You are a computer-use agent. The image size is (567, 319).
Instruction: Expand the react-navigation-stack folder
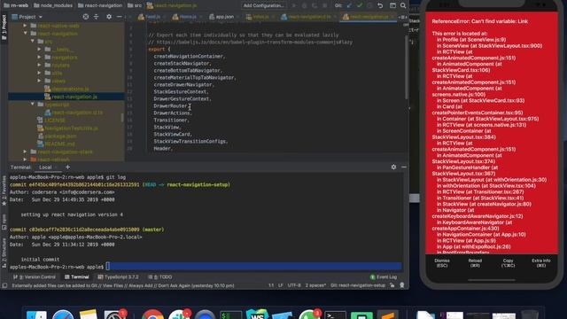25,152
